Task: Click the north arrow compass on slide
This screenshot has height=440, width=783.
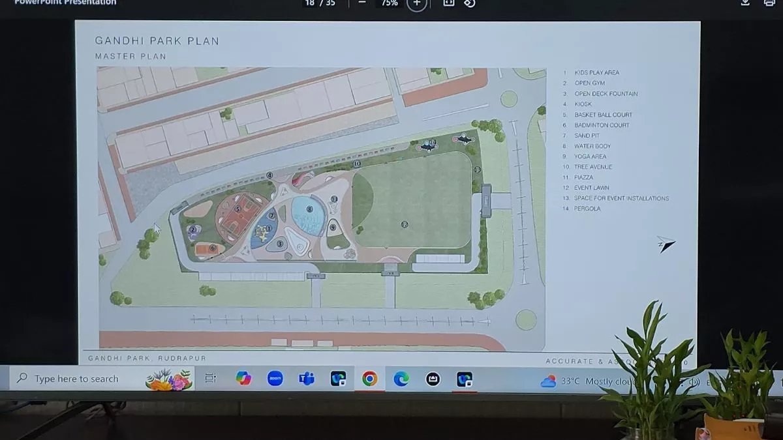Action: coord(666,244)
